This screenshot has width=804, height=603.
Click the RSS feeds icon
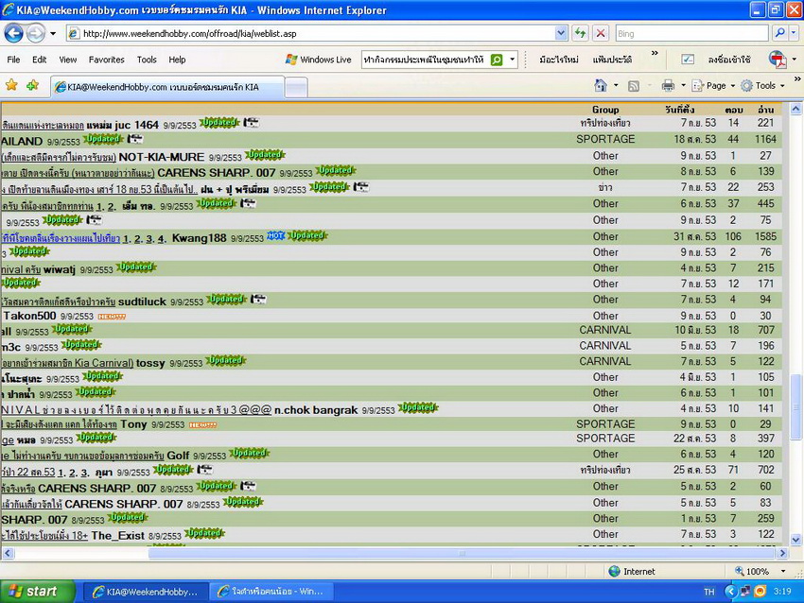click(634, 85)
